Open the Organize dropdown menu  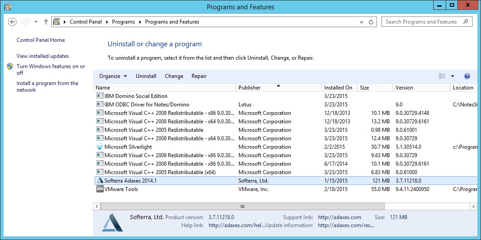(113, 76)
